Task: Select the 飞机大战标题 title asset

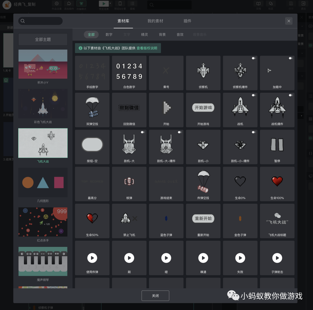Action: [x=277, y=221]
